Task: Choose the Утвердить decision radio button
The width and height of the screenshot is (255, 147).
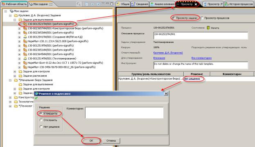Action: coord(41,113)
